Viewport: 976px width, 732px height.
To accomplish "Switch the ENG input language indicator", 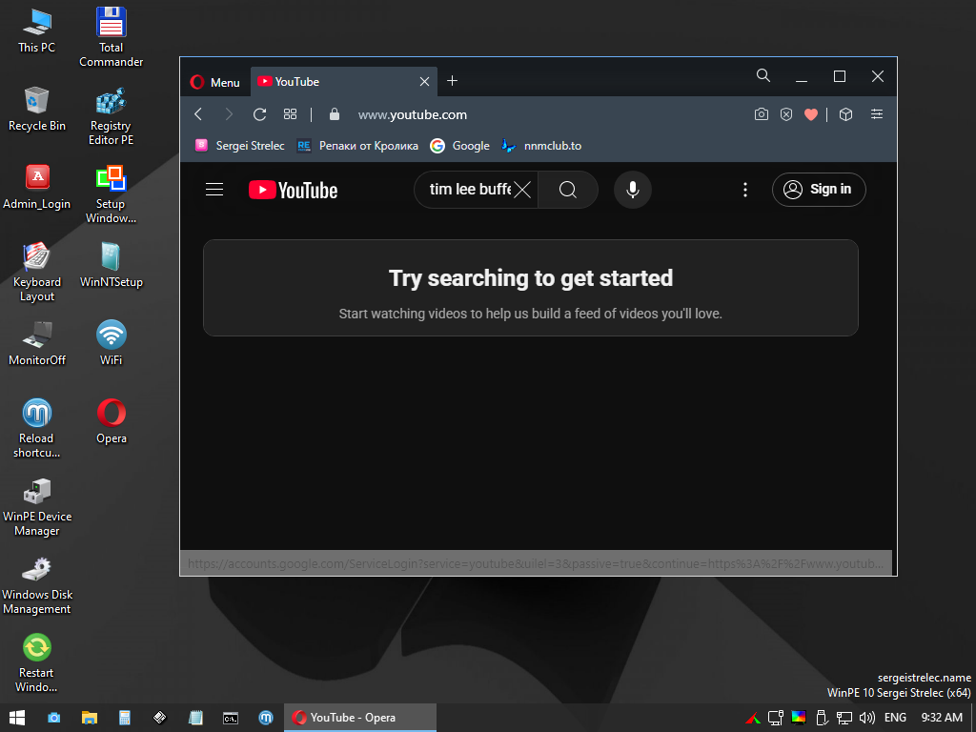I will 895,718.
